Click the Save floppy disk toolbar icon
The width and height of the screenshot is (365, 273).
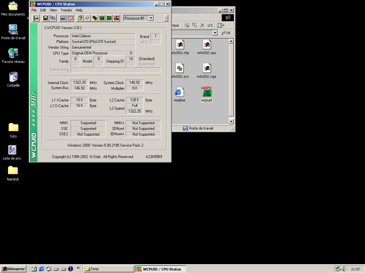[46, 18]
